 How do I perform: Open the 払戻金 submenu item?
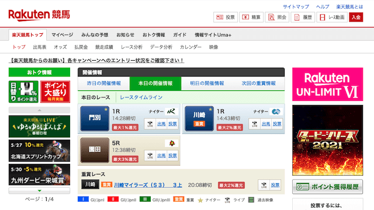pyautogui.click(x=81, y=47)
